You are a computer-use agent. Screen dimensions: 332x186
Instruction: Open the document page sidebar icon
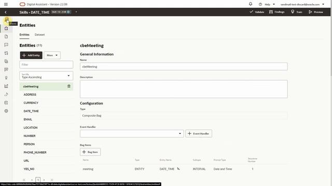pos(6,37)
